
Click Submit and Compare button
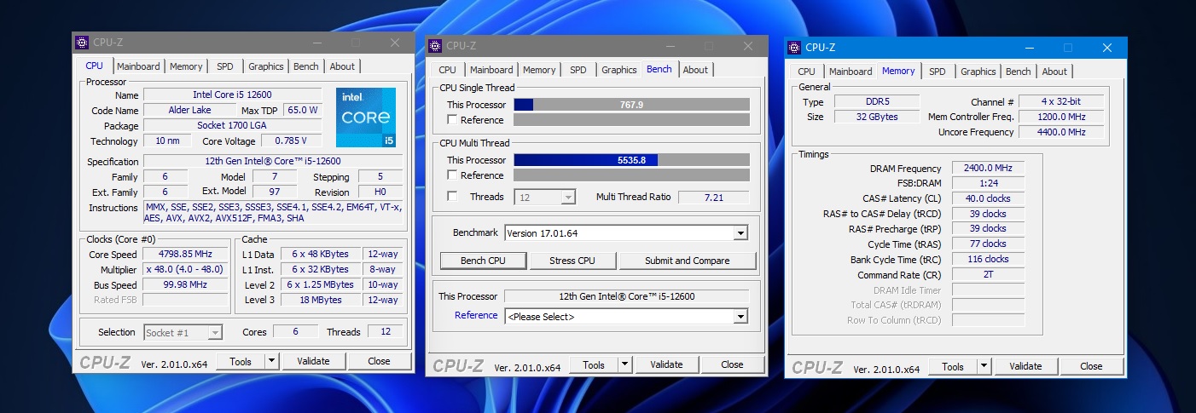click(x=688, y=261)
